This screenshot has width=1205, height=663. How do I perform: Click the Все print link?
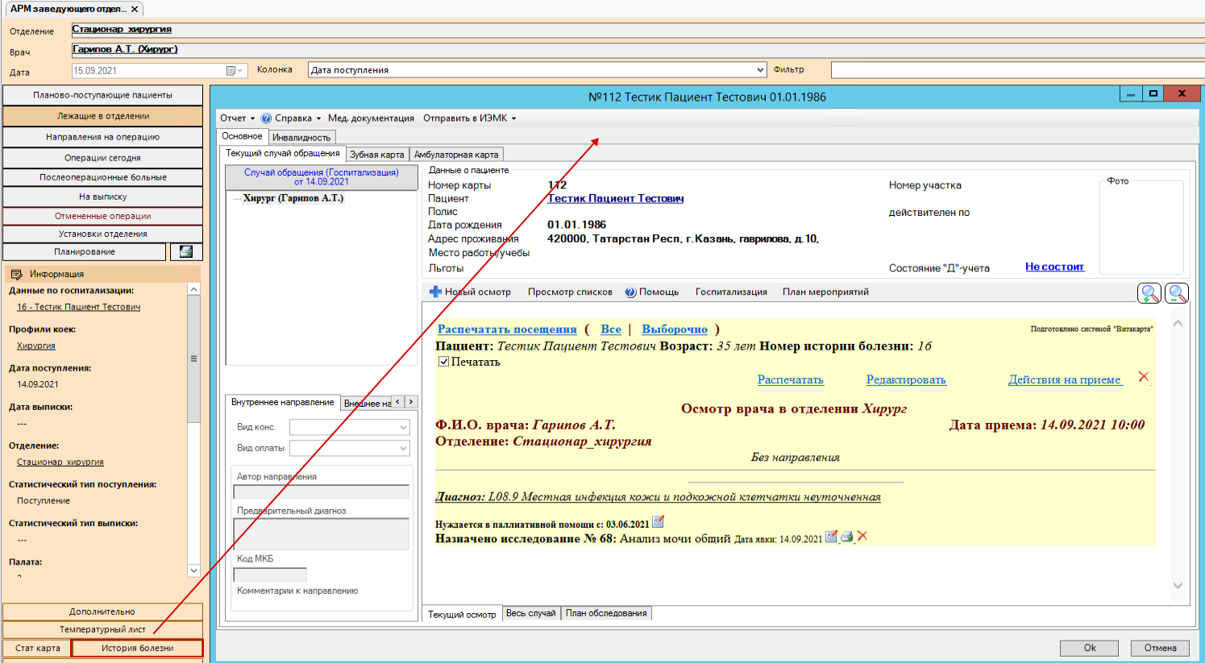[x=611, y=329]
